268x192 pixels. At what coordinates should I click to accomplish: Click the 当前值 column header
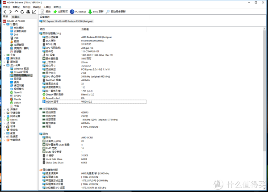(113, 29)
